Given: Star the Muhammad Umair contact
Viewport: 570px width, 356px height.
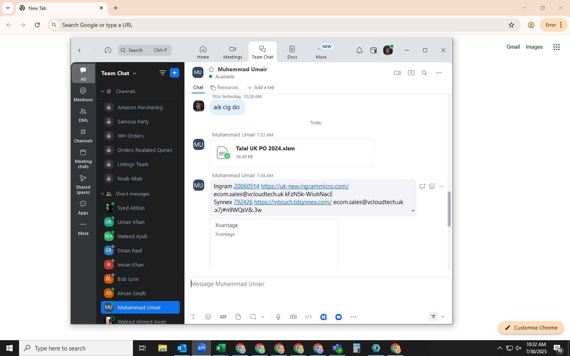Looking at the screenshot, I should pos(211,69).
